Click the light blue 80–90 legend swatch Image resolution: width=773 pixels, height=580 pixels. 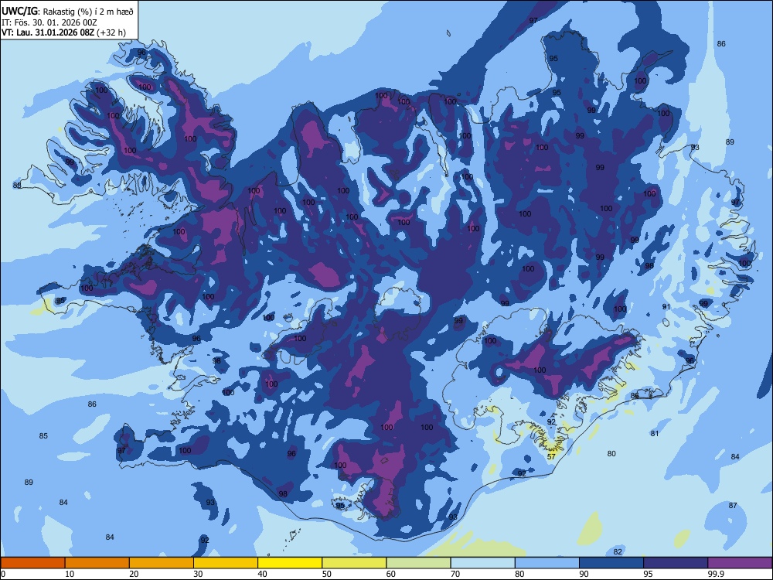[547, 563]
